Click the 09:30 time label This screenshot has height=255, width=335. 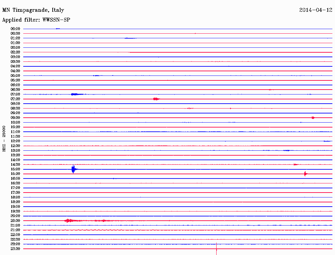point(15,118)
